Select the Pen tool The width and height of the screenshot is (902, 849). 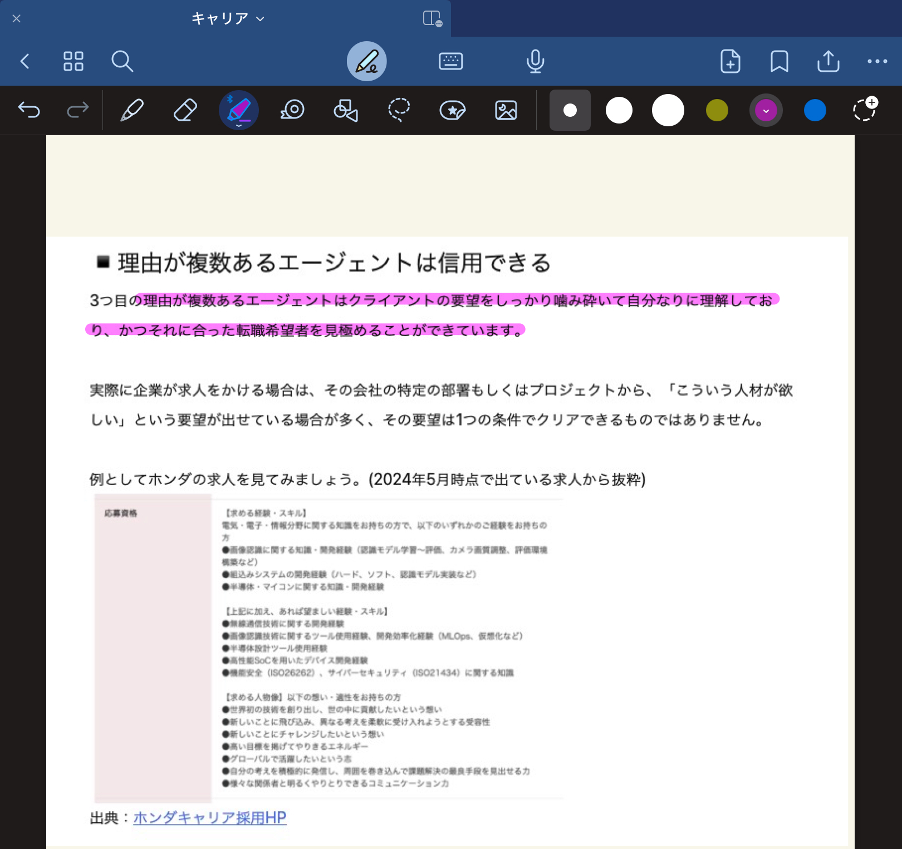(132, 110)
